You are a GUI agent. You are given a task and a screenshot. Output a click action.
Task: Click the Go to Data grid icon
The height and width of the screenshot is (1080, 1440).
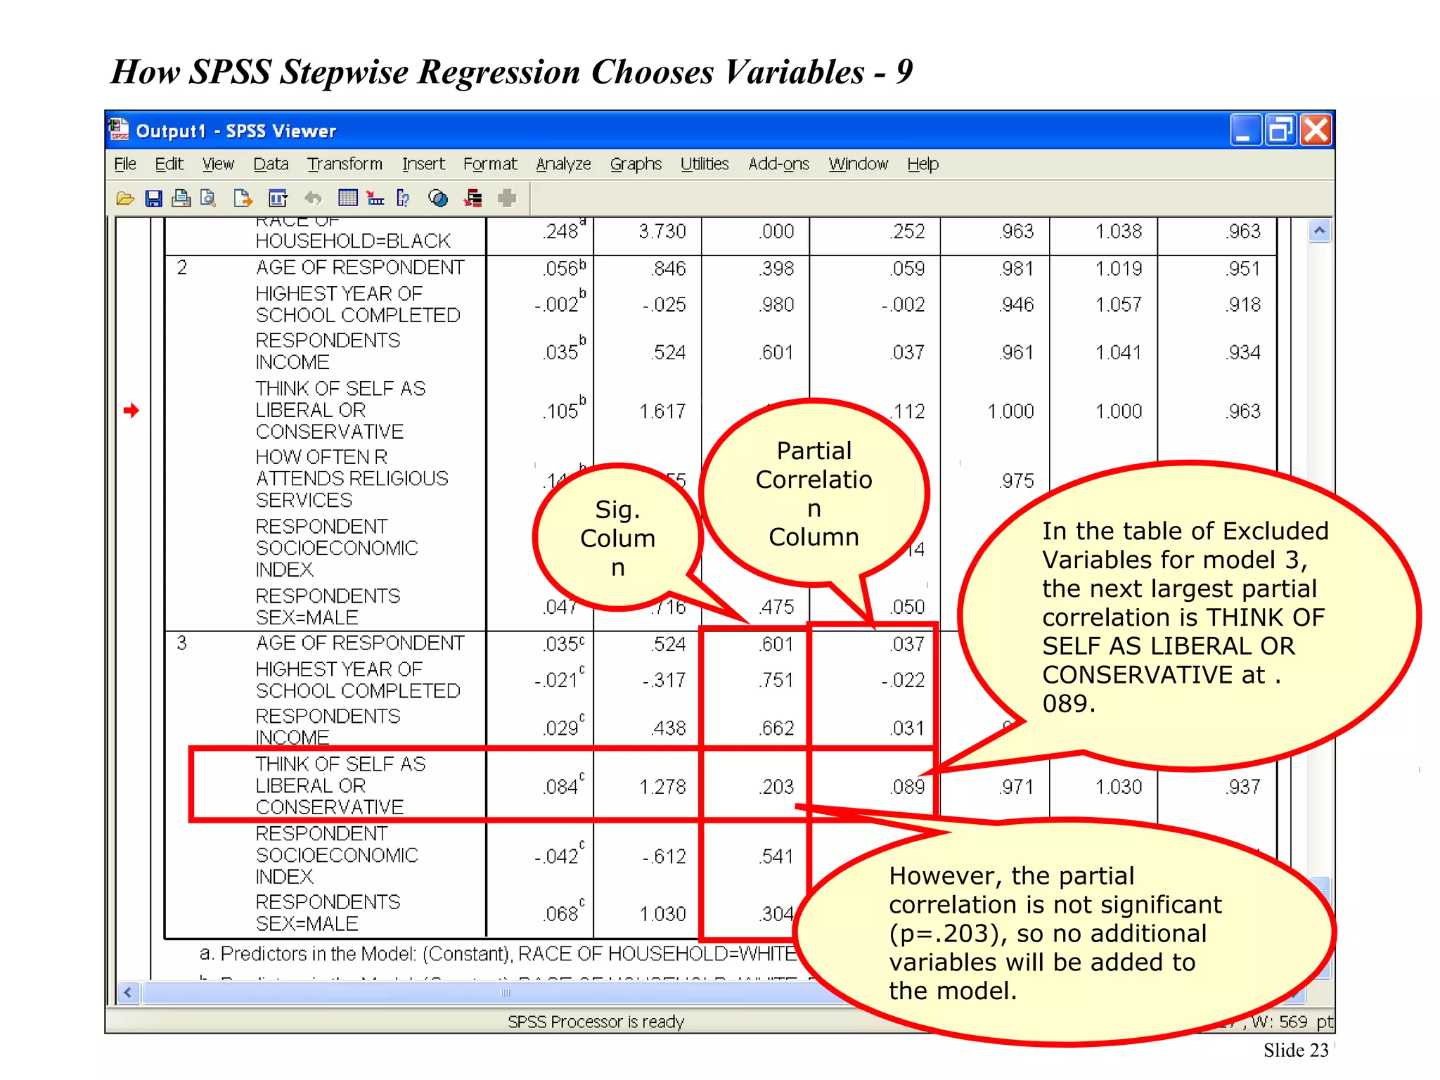(x=348, y=198)
